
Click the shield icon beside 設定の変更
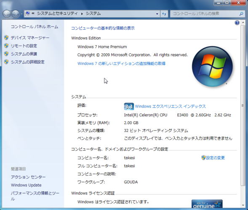point(203,157)
